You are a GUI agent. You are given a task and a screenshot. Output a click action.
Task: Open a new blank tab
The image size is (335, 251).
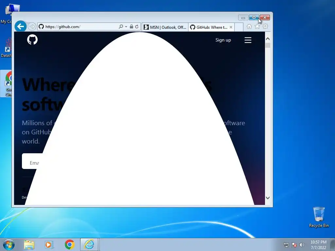tap(239, 27)
